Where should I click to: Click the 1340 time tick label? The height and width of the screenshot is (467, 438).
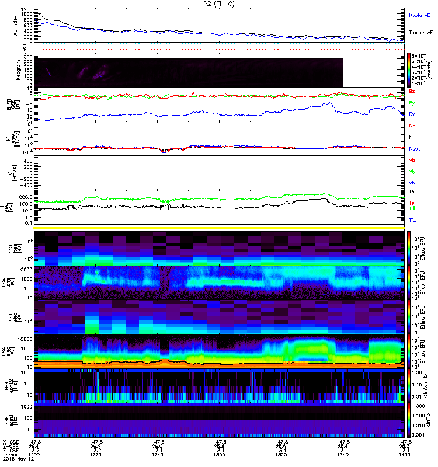343,455
